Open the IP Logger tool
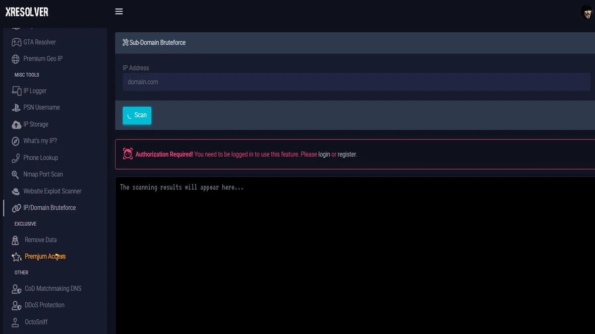 click(35, 91)
